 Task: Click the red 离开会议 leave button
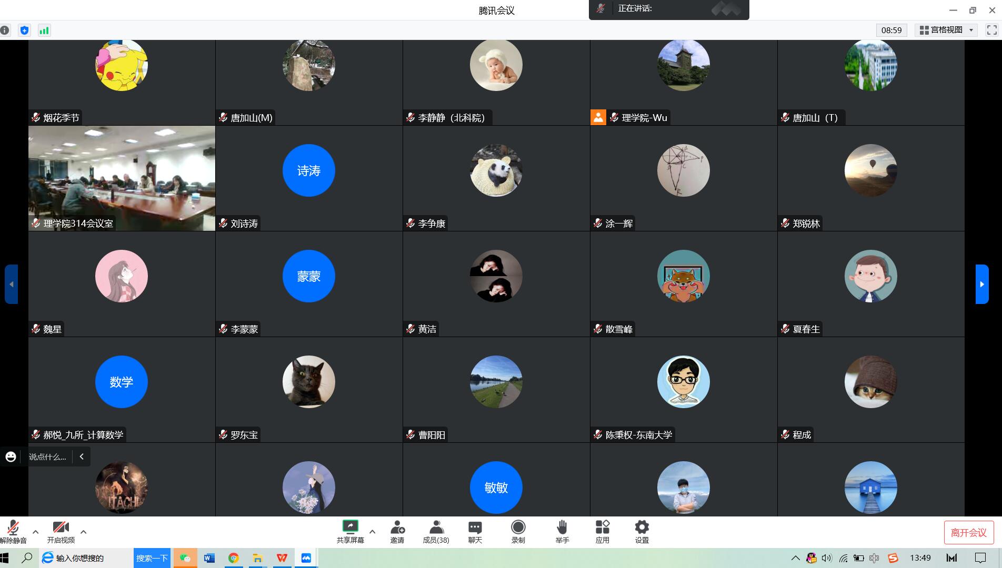[968, 533]
